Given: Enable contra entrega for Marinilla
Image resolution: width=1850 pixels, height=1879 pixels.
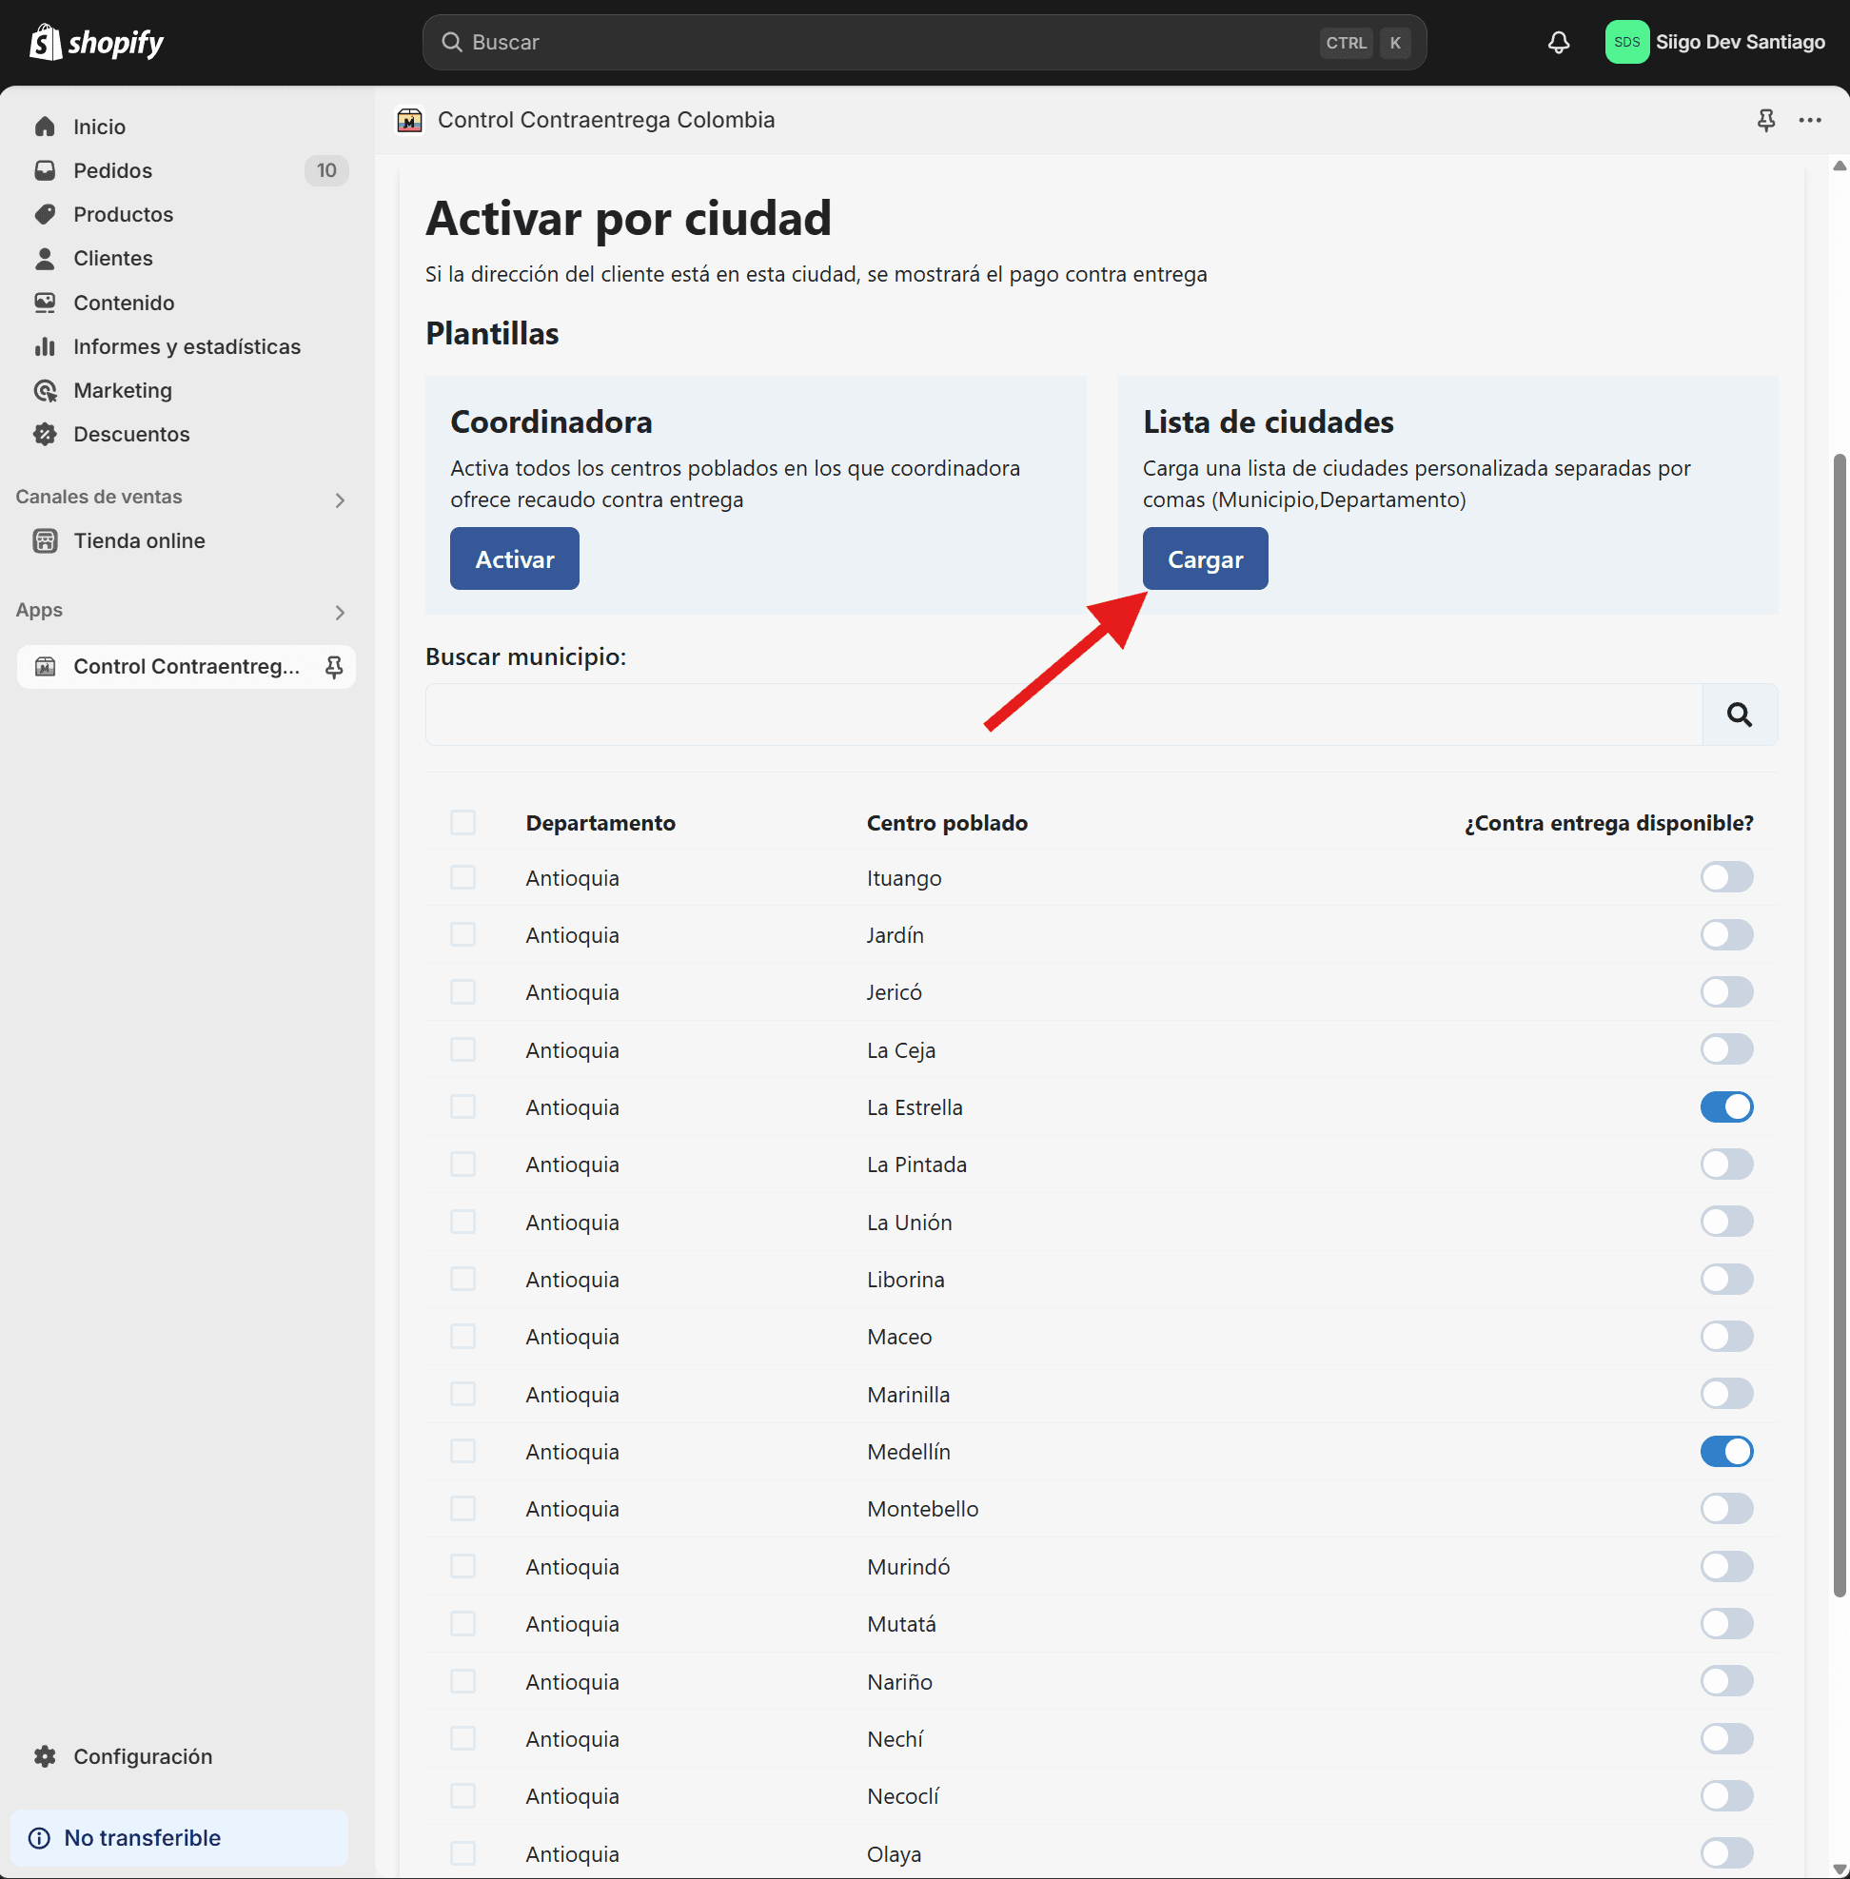Looking at the screenshot, I should [1726, 1393].
